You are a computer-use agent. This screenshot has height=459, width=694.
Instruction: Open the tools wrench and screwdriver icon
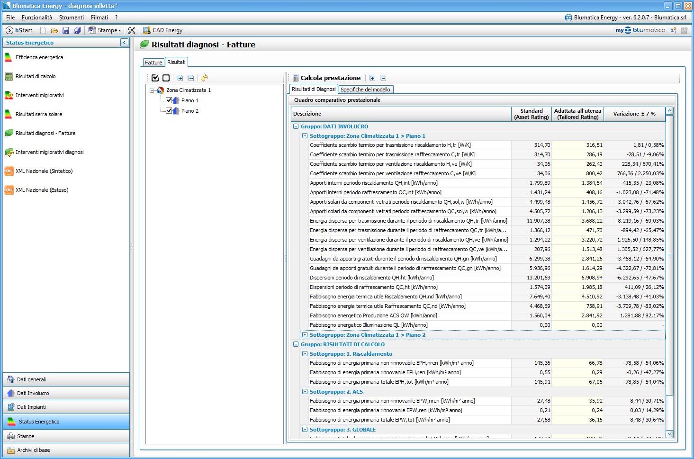point(132,30)
